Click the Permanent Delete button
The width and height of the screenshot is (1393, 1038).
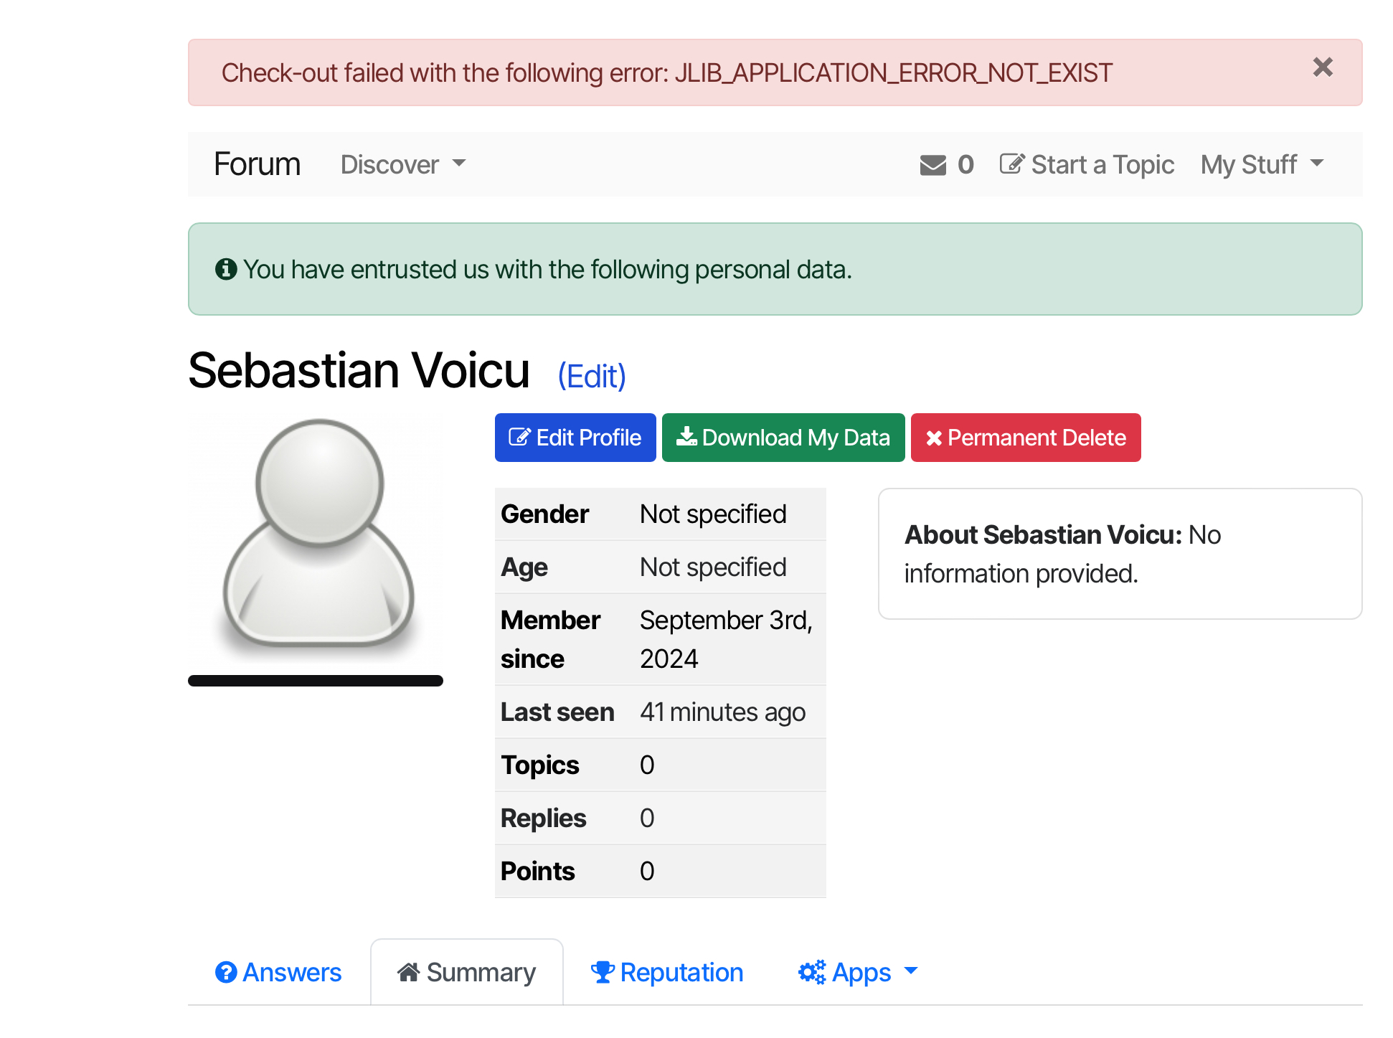click(x=1026, y=438)
